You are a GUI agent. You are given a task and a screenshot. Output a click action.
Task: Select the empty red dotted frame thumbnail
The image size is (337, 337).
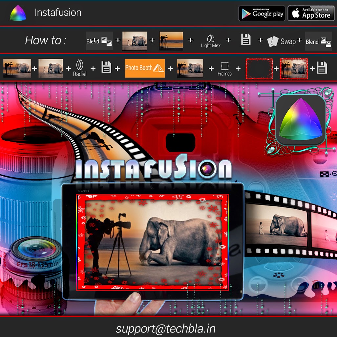point(259,69)
